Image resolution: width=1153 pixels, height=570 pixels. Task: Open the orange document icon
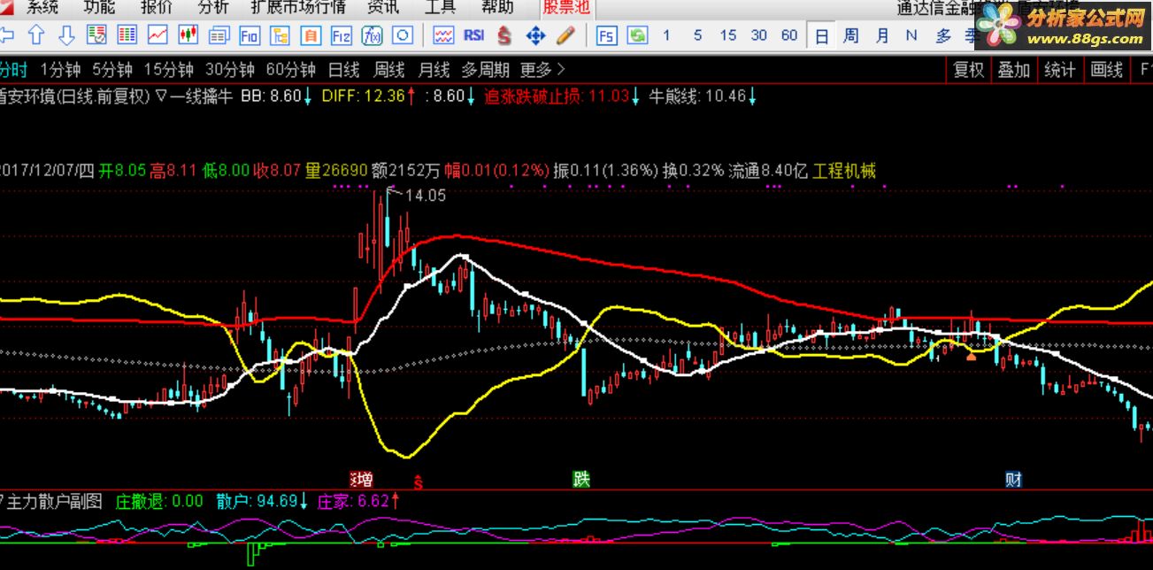pyautogui.click(x=311, y=35)
